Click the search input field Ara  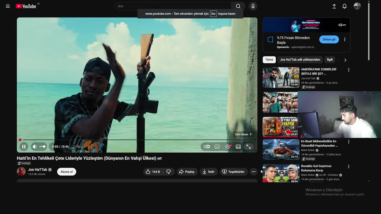[x=173, y=6]
